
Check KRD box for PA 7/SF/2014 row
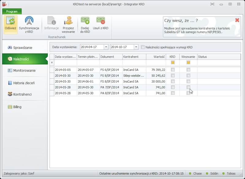click(x=173, y=87)
